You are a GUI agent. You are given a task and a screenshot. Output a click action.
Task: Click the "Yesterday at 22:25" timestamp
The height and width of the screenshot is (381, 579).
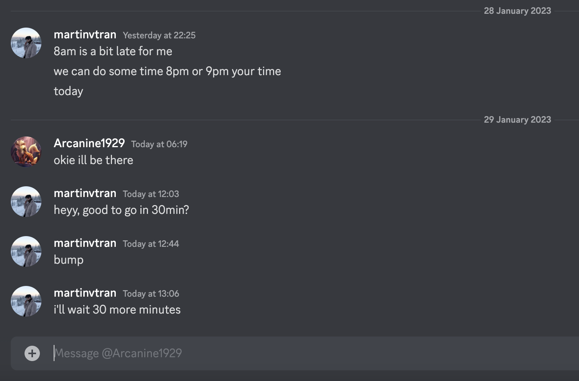159,35
